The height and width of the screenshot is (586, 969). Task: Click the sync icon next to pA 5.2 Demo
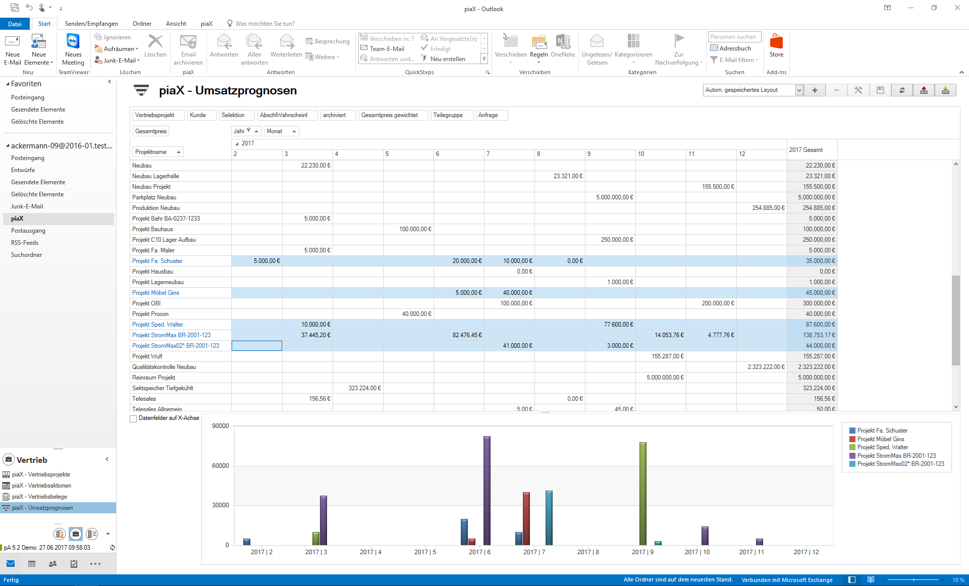(112, 548)
